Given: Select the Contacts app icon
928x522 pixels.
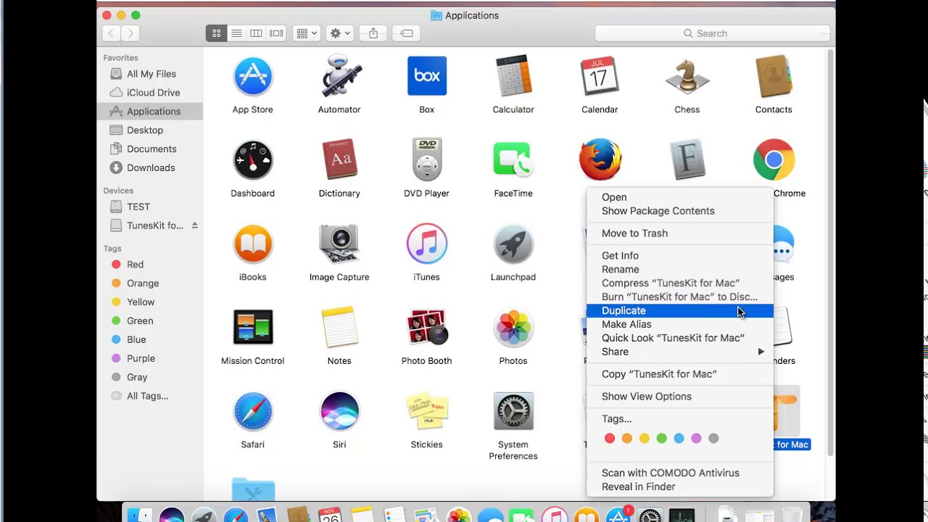Looking at the screenshot, I should (x=774, y=76).
